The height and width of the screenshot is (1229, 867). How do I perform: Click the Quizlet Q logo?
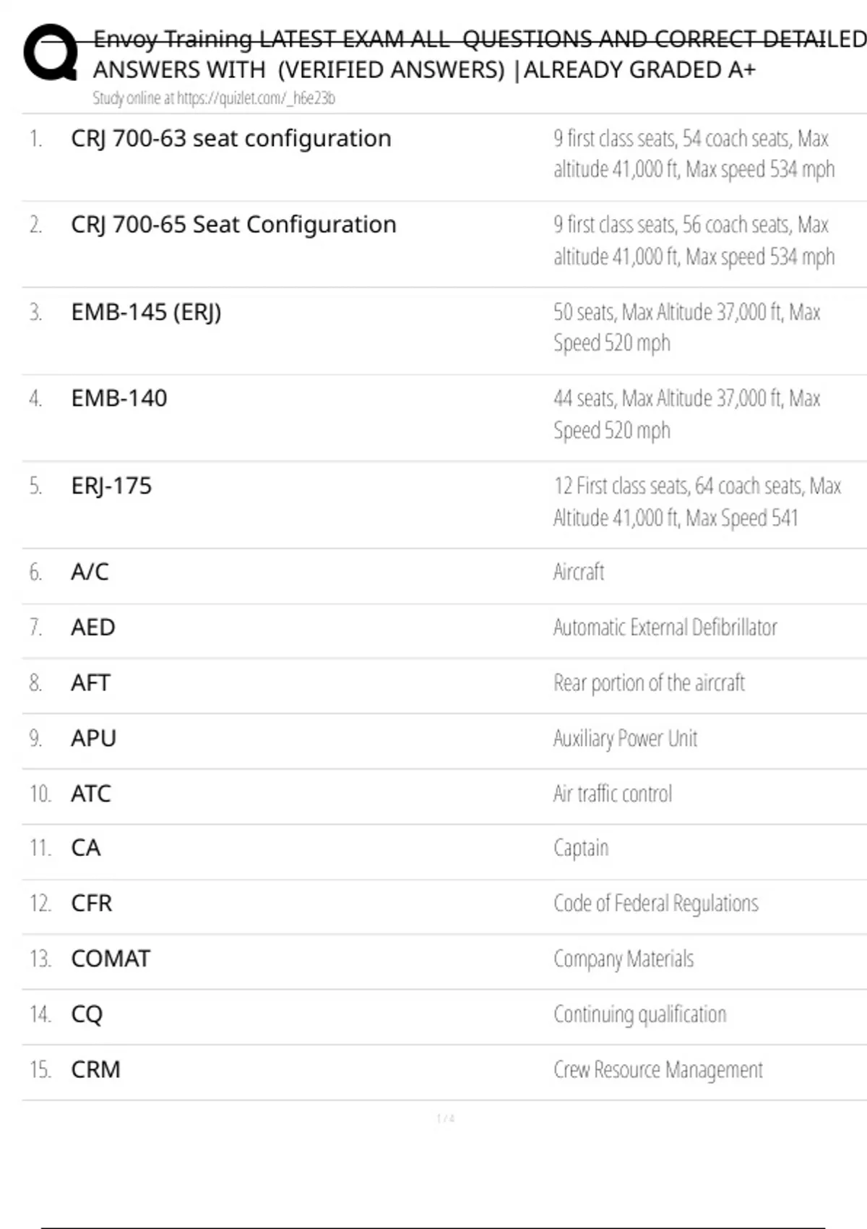pos(51,52)
